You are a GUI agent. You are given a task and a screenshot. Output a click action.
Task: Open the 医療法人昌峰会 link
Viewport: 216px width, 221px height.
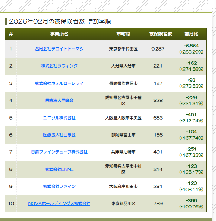click(x=59, y=101)
